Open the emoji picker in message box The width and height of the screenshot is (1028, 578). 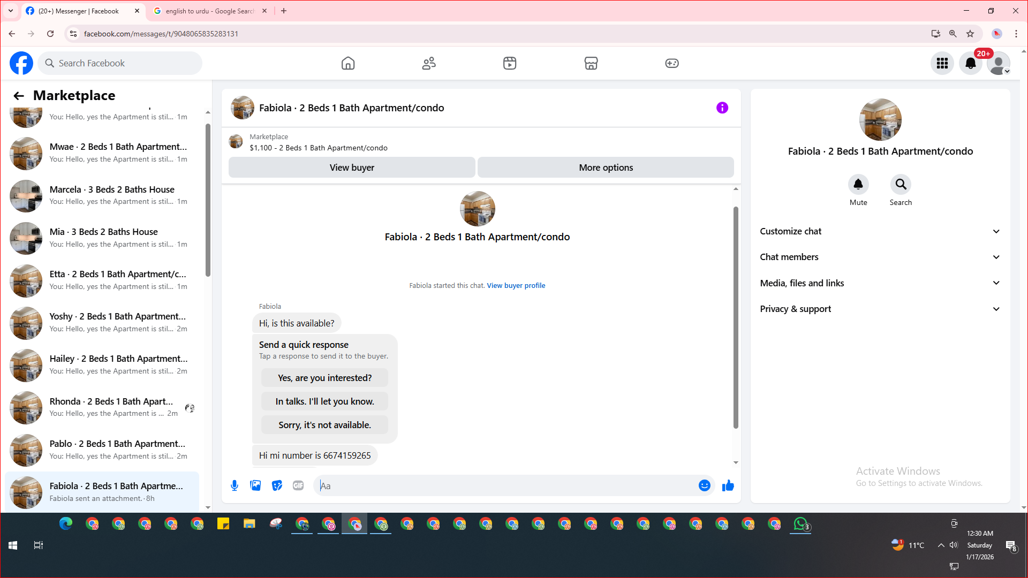(704, 485)
